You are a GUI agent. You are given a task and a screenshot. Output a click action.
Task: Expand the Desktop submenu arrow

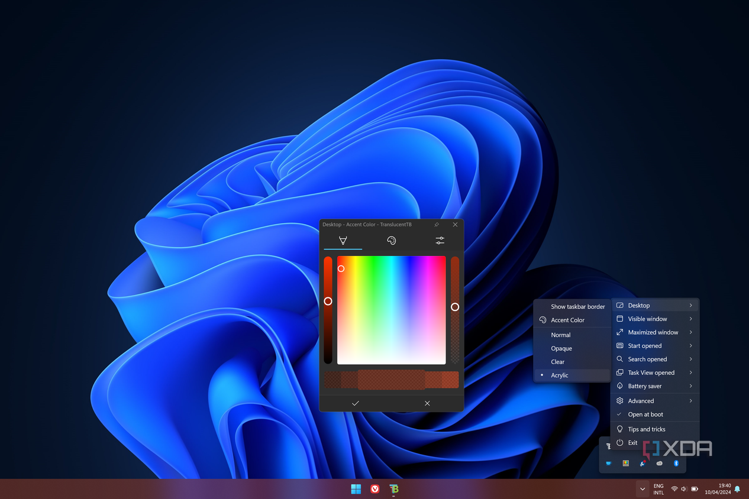tap(690, 306)
